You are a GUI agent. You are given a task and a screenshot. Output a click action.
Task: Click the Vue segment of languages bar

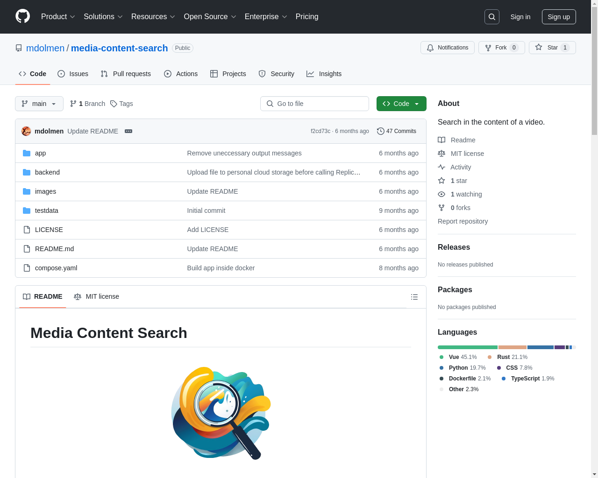(x=468, y=347)
